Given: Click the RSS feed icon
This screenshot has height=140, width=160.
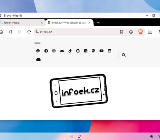Looking at the screenshot, I should pos(86,51).
